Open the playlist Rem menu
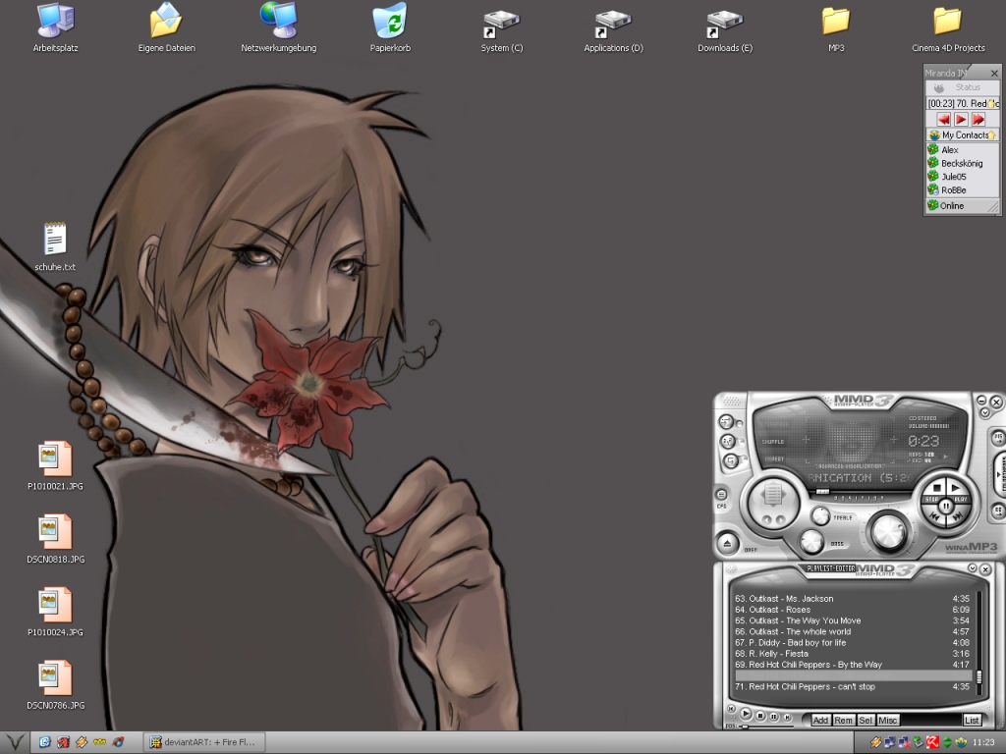1006x754 pixels. tap(843, 720)
